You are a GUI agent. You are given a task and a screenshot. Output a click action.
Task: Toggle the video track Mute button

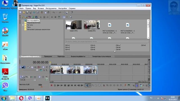point(43,67)
